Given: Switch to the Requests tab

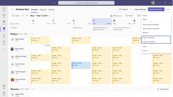Looking at the screenshot, I should [x=43, y=10].
